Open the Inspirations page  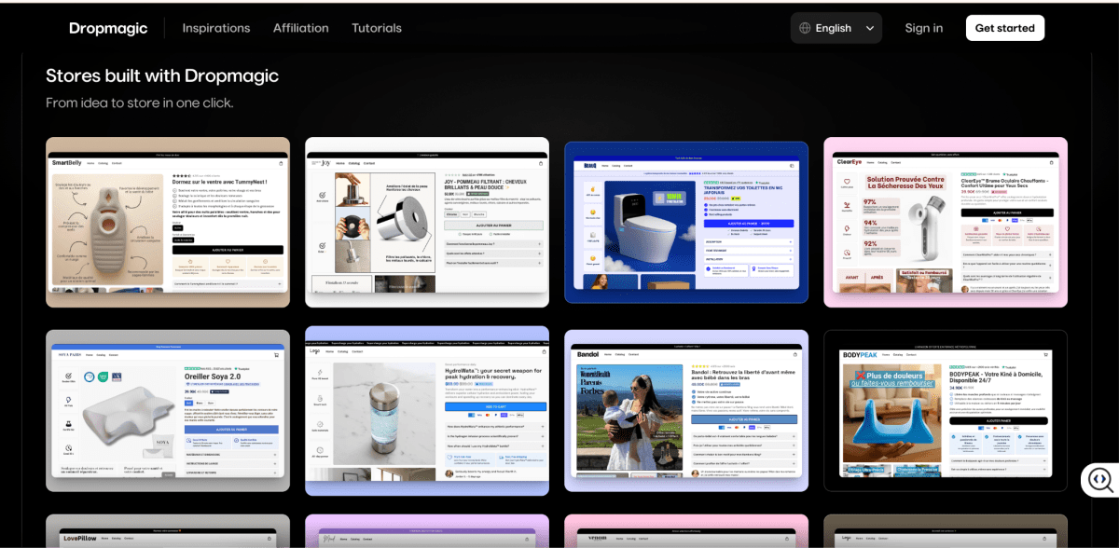[x=216, y=28]
